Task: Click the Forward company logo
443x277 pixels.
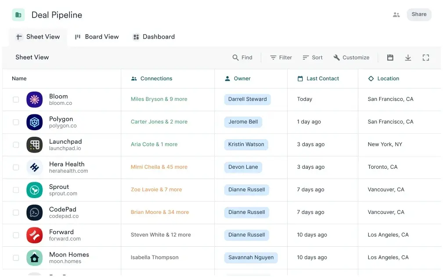Action: [35, 235]
